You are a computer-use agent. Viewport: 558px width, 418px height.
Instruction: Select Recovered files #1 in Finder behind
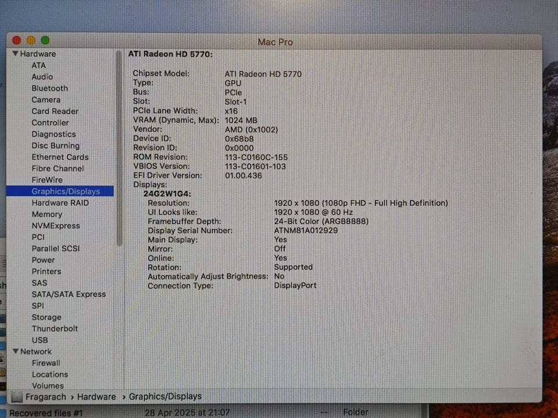[x=45, y=413]
